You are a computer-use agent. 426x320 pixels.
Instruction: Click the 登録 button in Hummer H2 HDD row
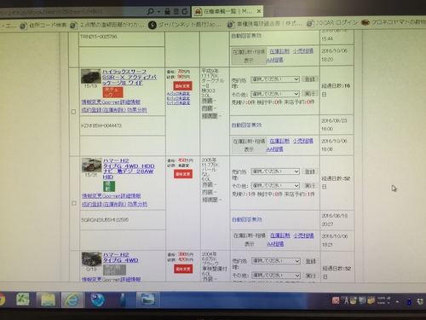click(310, 172)
